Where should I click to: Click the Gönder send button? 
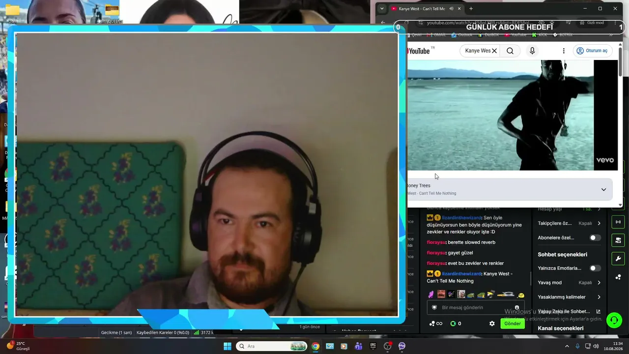point(512,324)
